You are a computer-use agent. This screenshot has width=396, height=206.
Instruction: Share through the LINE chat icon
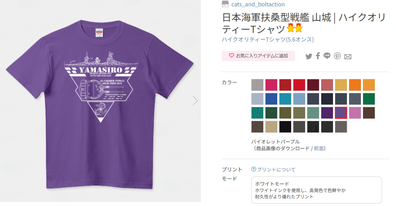(x=327, y=56)
